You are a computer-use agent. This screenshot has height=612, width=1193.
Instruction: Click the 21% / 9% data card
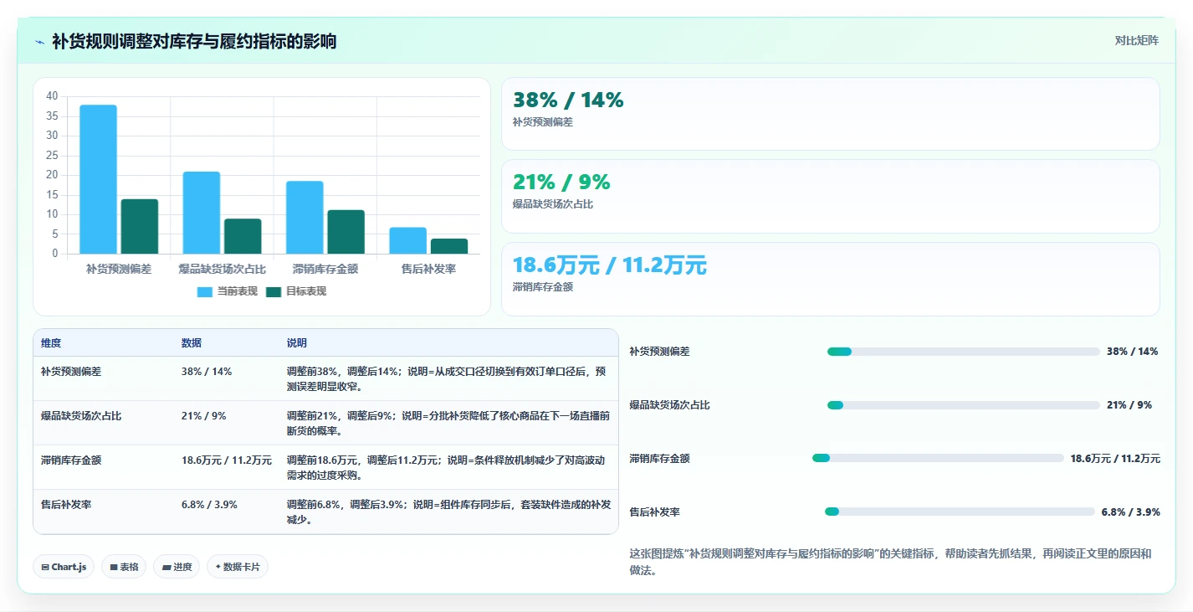(x=830, y=196)
